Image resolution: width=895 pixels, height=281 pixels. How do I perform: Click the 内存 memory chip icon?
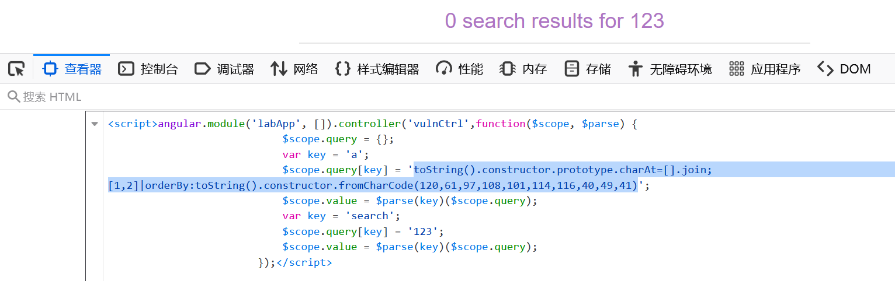tap(508, 69)
